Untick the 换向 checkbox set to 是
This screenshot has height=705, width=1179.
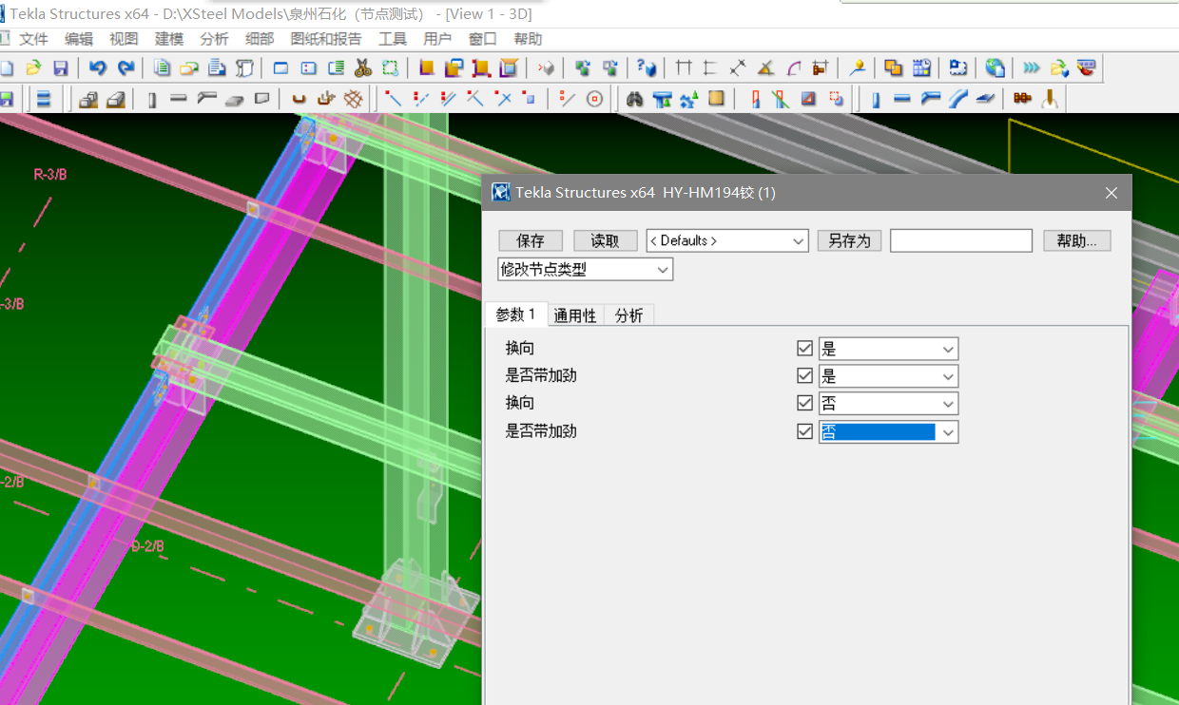[805, 349]
